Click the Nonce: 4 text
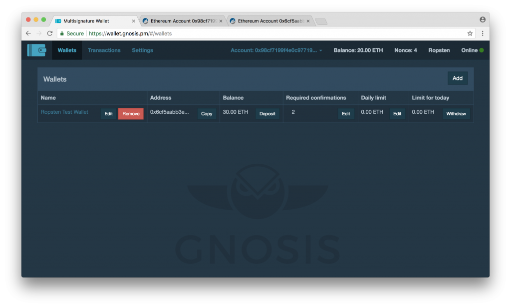Viewport: 511px width, 308px height. (x=406, y=50)
